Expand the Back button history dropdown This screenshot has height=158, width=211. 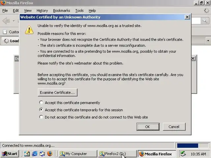tap(14, 21)
